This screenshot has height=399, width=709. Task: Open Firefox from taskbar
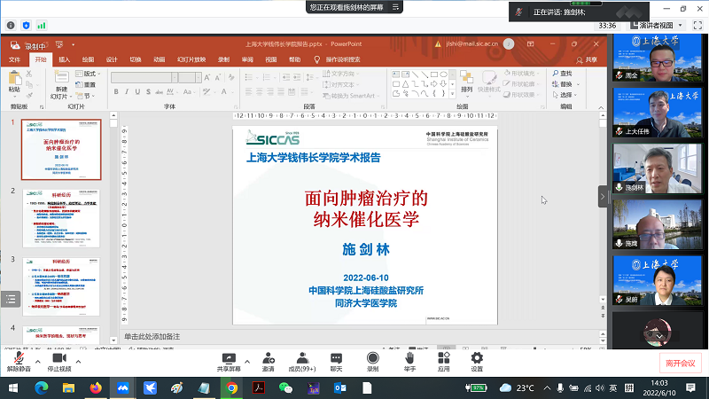[96, 388]
